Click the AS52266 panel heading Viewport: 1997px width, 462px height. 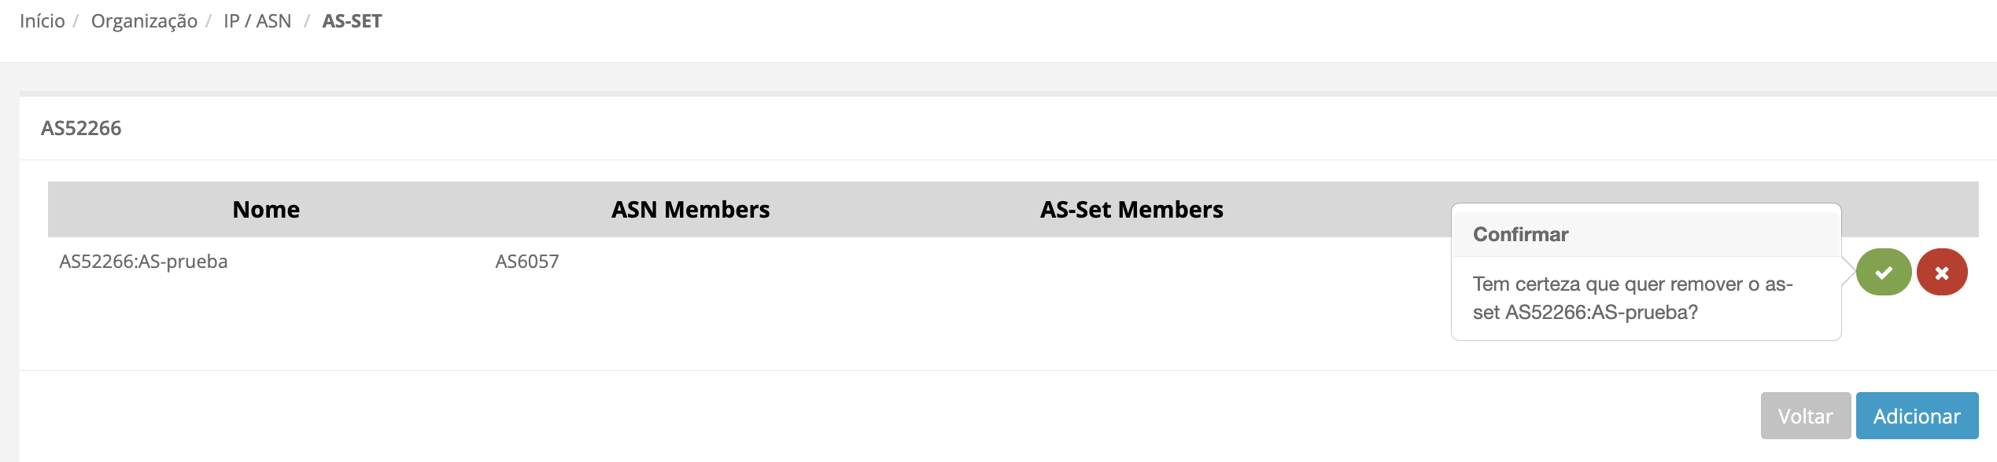(x=81, y=128)
